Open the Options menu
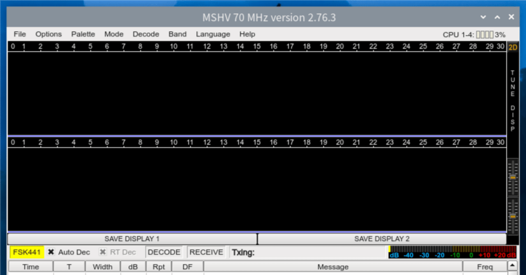 48,34
